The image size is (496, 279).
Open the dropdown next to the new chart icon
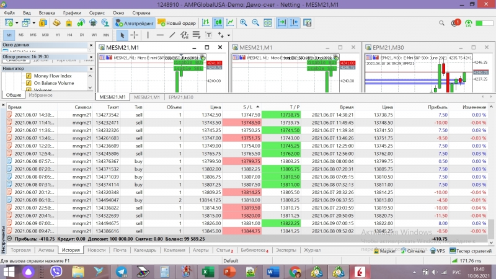pyautogui.click(x=17, y=23)
